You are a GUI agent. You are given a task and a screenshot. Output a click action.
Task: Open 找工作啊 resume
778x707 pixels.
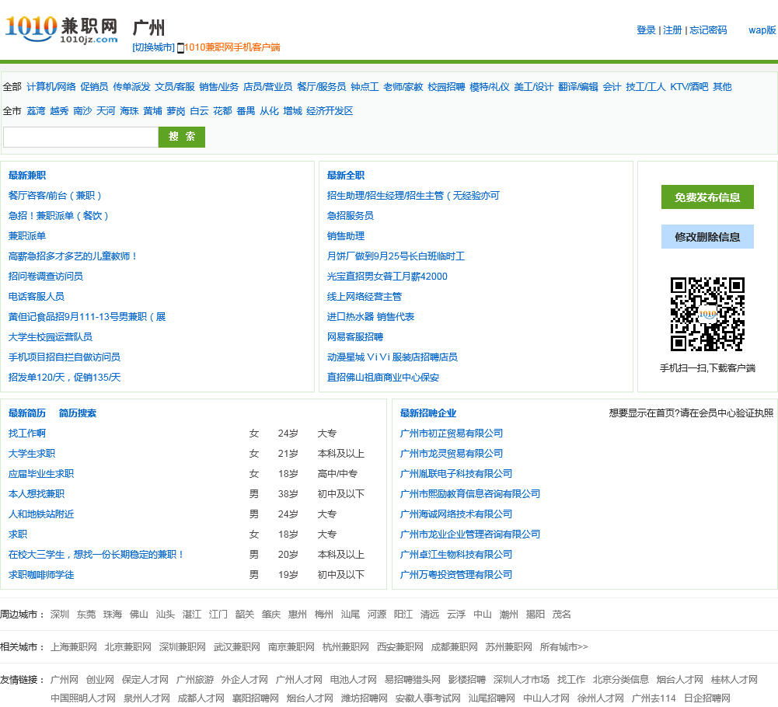pyautogui.click(x=27, y=433)
